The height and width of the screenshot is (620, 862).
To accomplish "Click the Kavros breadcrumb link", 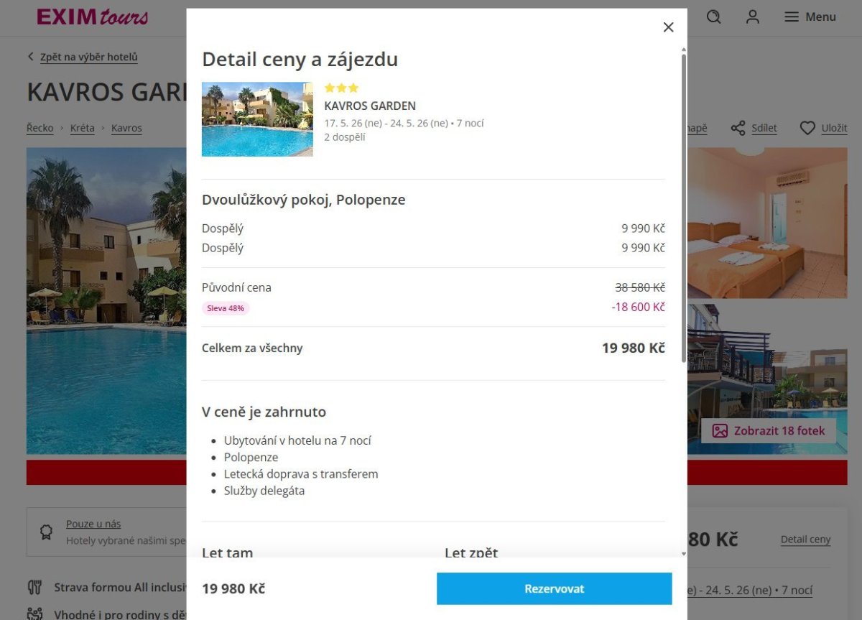I will pyautogui.click(x=126, y=128).
